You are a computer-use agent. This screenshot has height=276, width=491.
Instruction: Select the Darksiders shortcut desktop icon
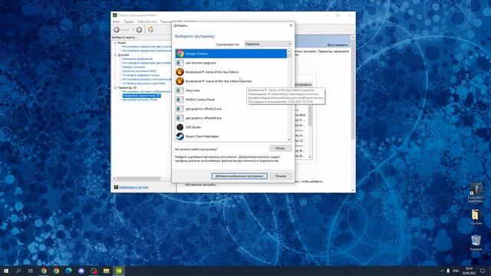476,192
